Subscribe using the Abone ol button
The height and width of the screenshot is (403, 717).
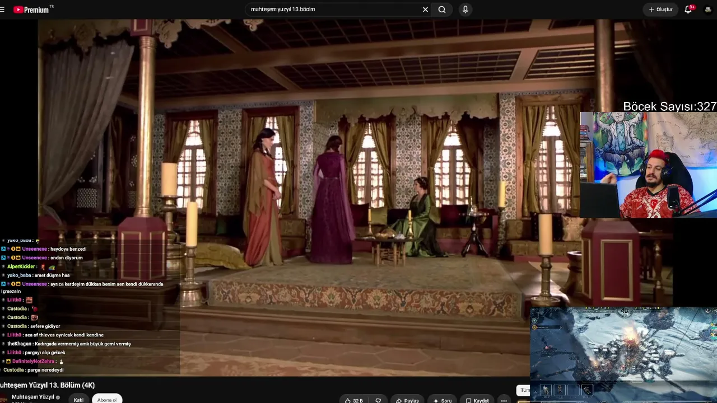click(x=107, y=400)
